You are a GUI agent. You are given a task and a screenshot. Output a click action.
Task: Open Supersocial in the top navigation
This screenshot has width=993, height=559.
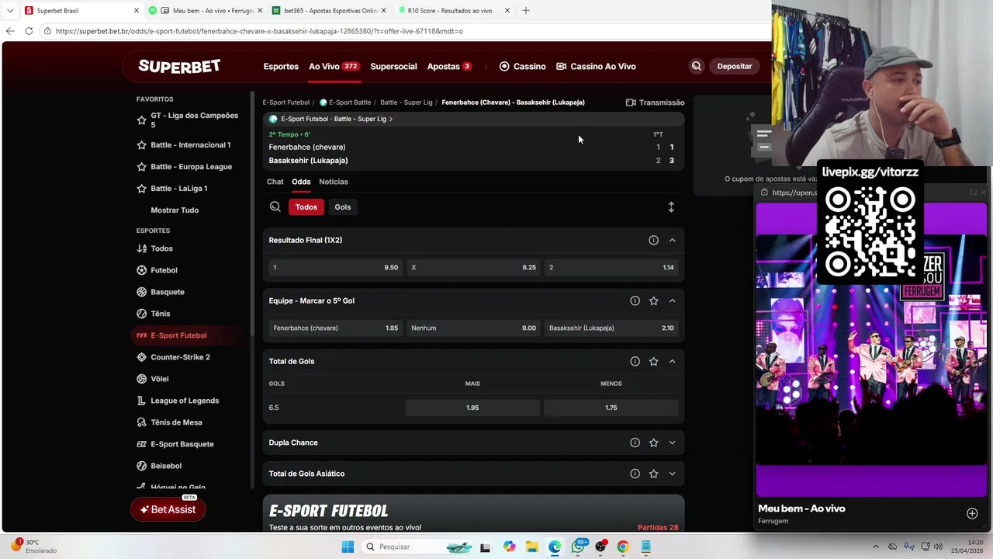coord(393,66)
